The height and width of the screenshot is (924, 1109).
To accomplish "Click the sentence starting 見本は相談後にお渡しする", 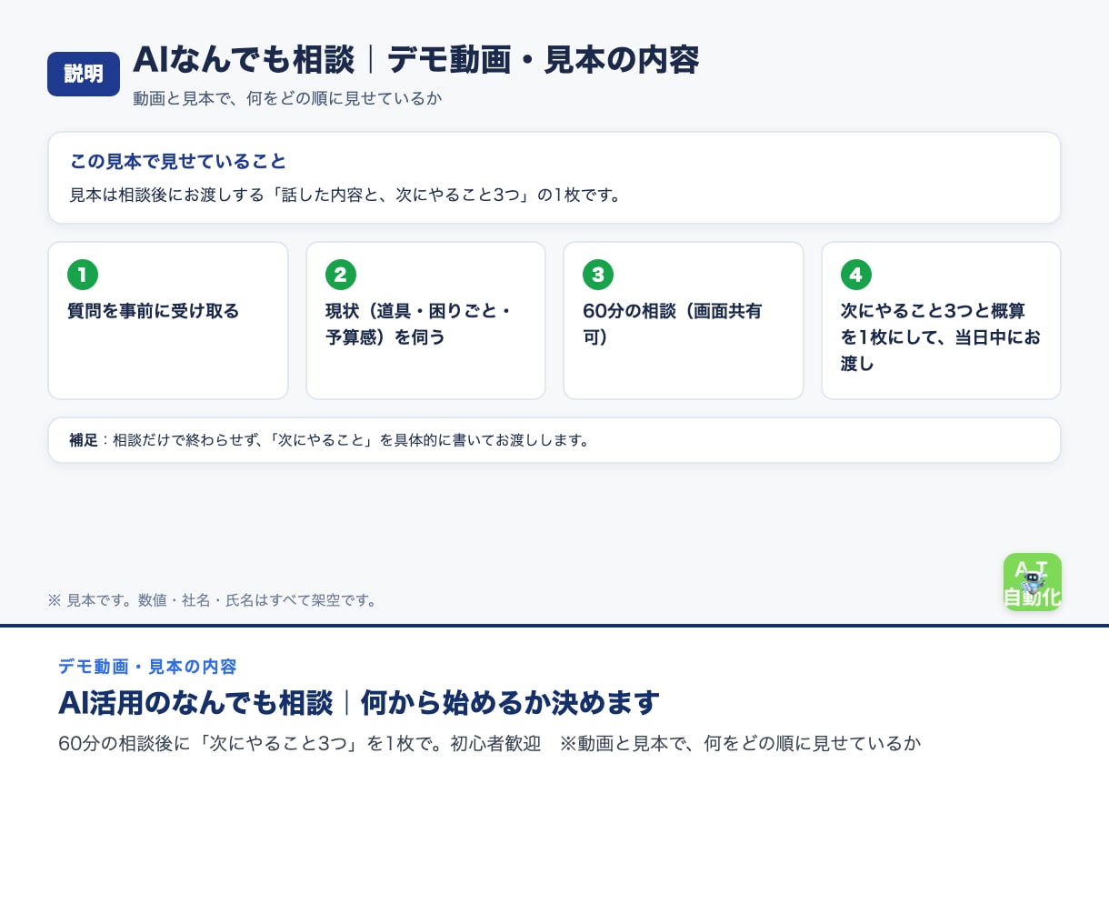I will pos(348,195).
